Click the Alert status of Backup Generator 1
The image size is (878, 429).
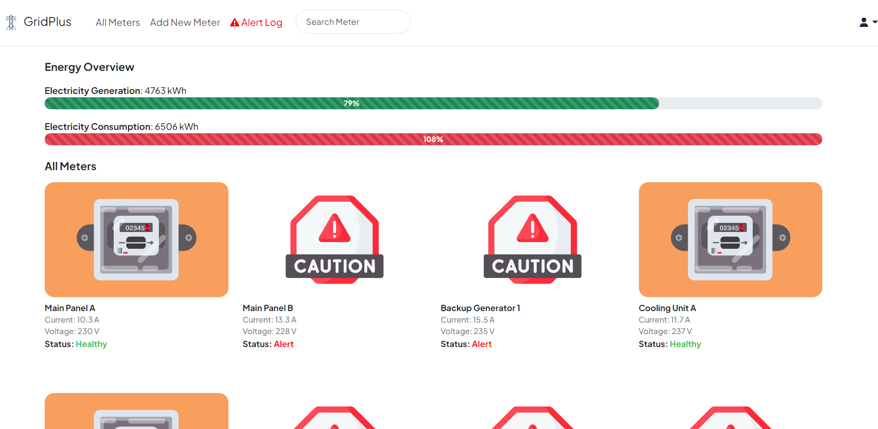[x=481, y=344]
